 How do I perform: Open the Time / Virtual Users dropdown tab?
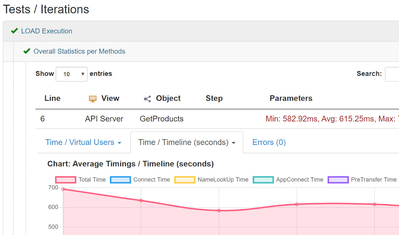(x=83, y=142)
